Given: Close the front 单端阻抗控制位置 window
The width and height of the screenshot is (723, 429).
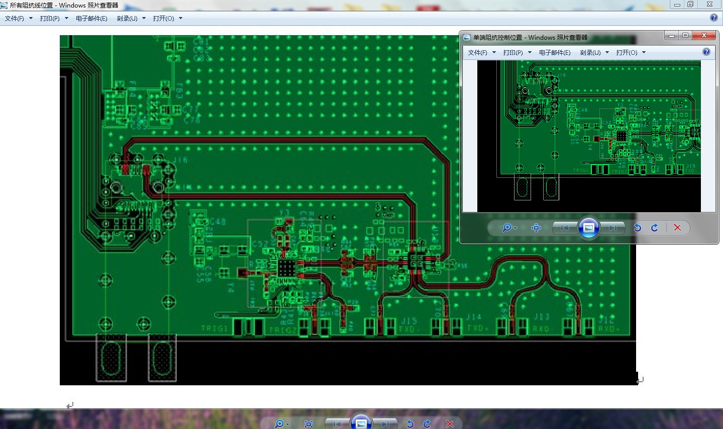Looking at the screenshot, I should click(x=704, y=35).
